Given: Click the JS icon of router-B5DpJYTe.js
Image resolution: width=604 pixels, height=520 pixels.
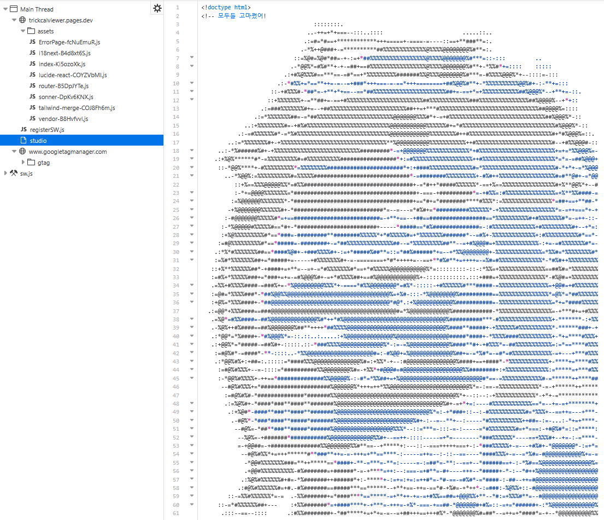Looking at the screenshot, I should coord(32,85).
